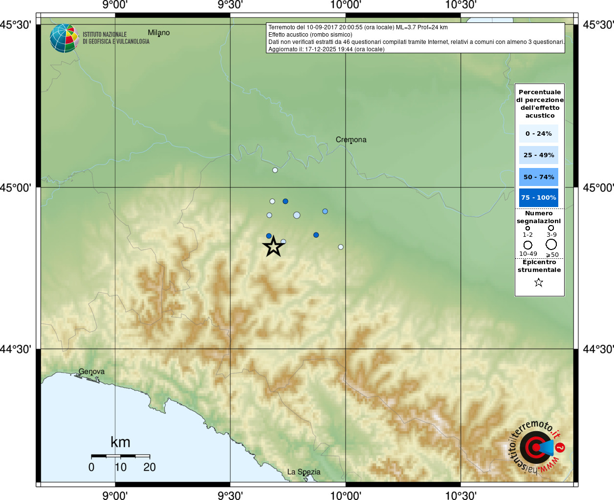Click the La Spezia city label
Viewport: 614px width, 500px height.
304,472
